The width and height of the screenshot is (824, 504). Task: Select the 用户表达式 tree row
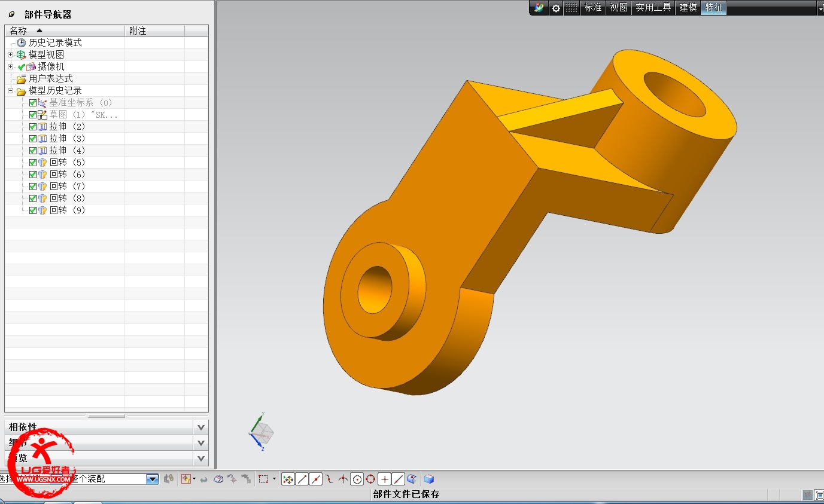point(107,79)
